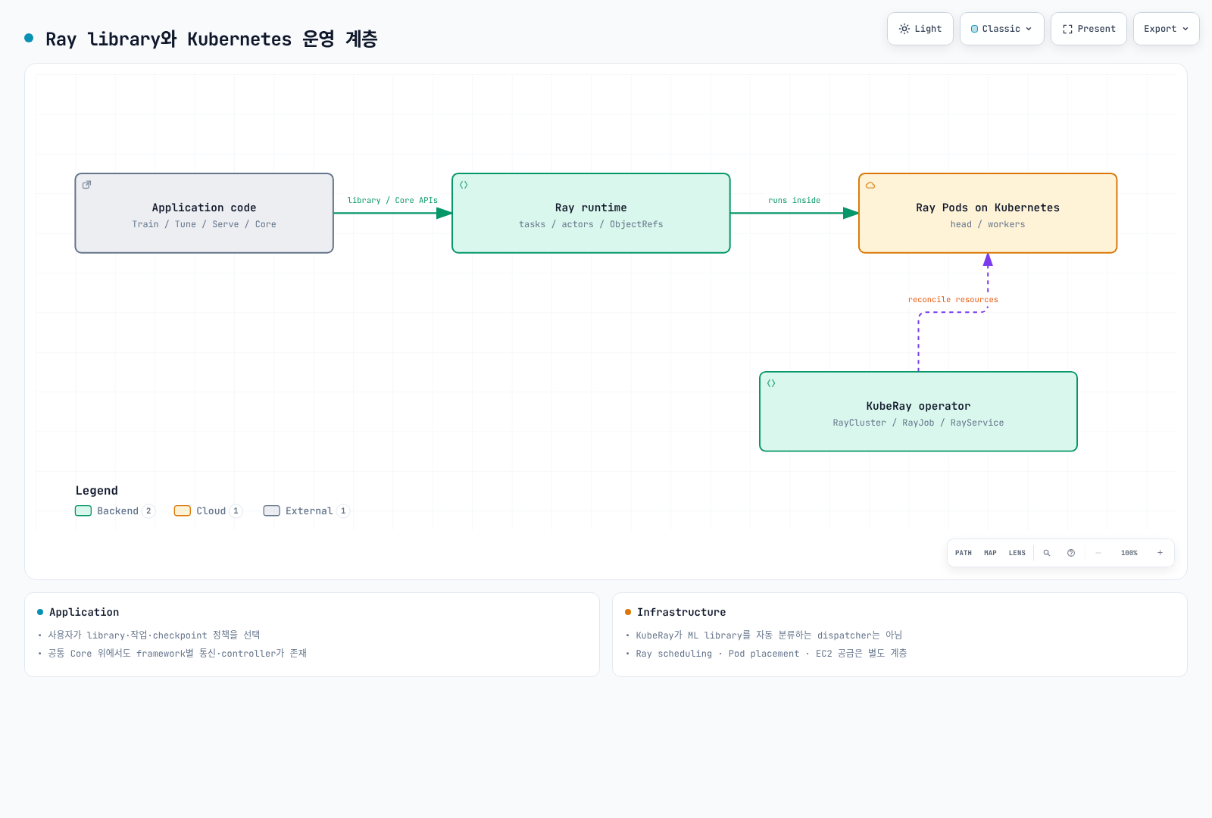The image size is (1212, 818).
Task: Select the Application code node
Action: [x=205, y=213]
